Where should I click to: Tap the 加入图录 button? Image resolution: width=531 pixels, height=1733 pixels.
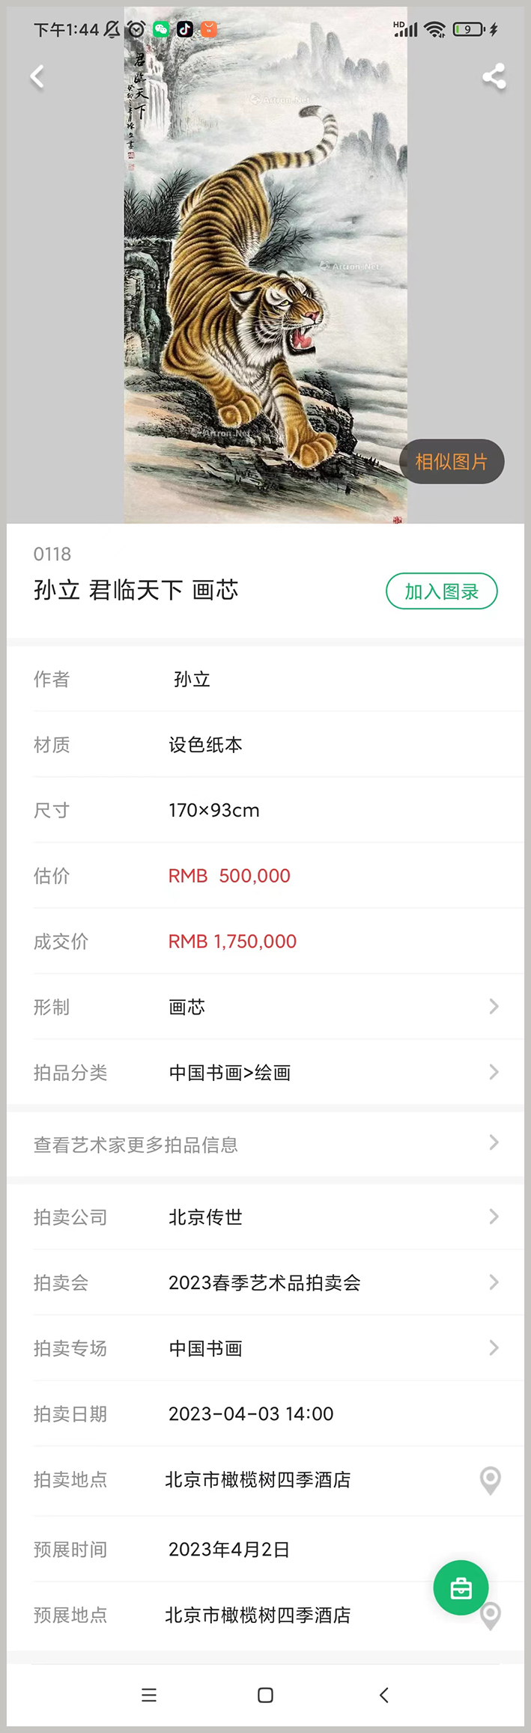pos(442,591)
